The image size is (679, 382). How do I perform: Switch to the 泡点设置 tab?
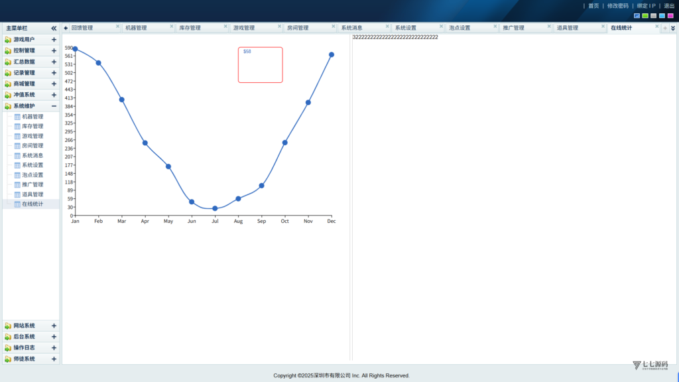tap(460, 28)
